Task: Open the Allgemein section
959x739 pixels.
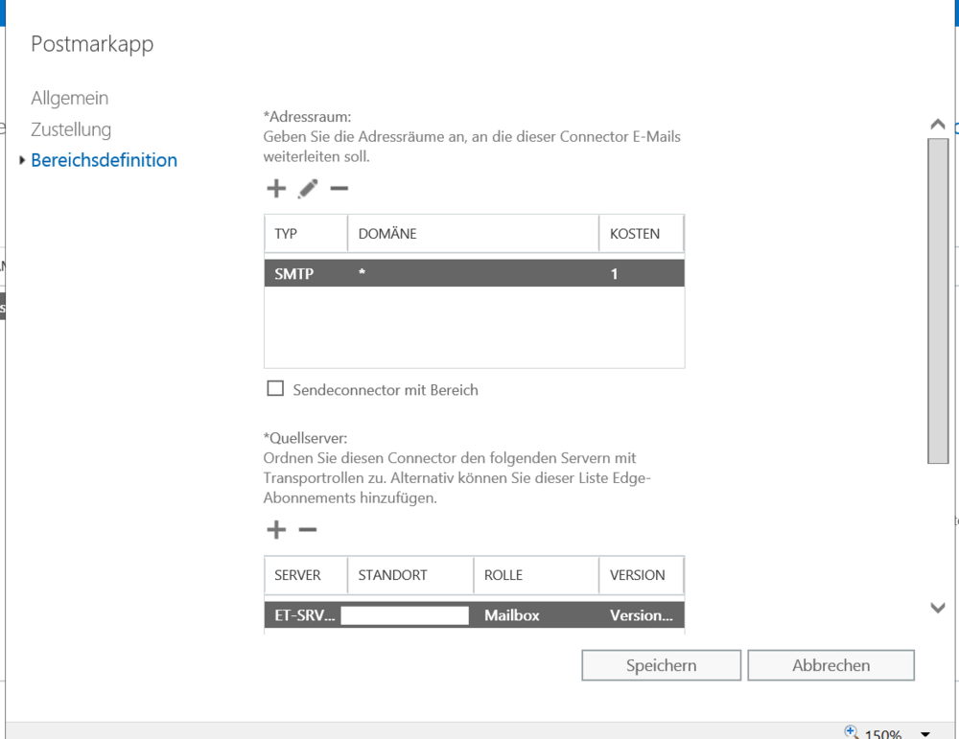Action: [x=69, y=98]
